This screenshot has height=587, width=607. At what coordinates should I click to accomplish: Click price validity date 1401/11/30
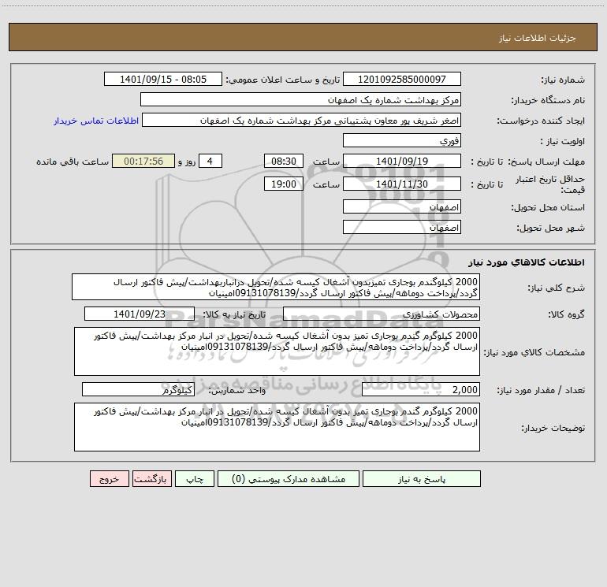point(402,184)
